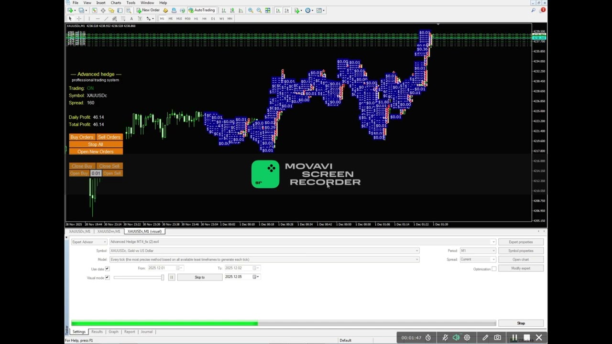Switch to the Results tab
This screenshot has width=612, height=344.
97,332
